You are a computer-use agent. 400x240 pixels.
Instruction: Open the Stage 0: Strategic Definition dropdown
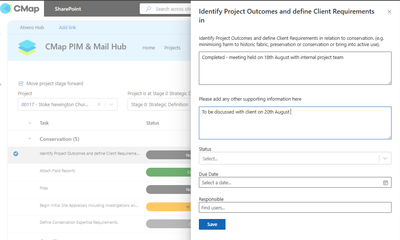(x=159, y=104)
